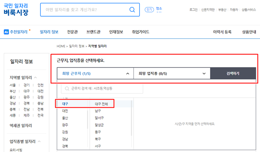Click the magnifier icon in 근무지 검색 field

pos(67,89)
